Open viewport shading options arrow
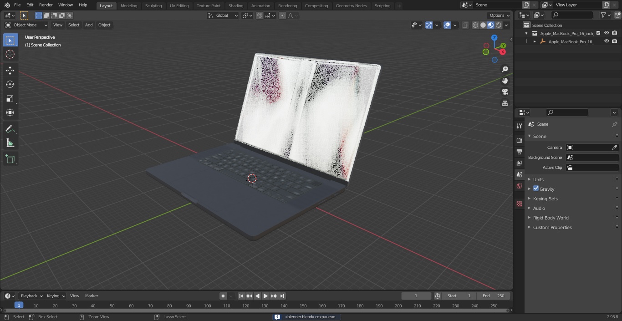Image resolution: width=622 pixels, height=321 pixels. pos(506,25)
